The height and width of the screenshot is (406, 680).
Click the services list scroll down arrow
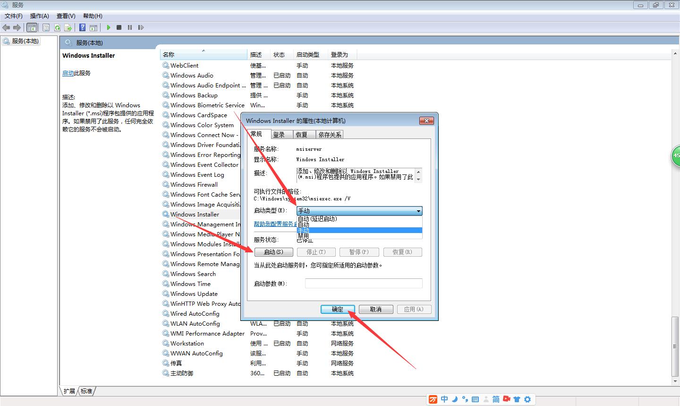[675, 381]
